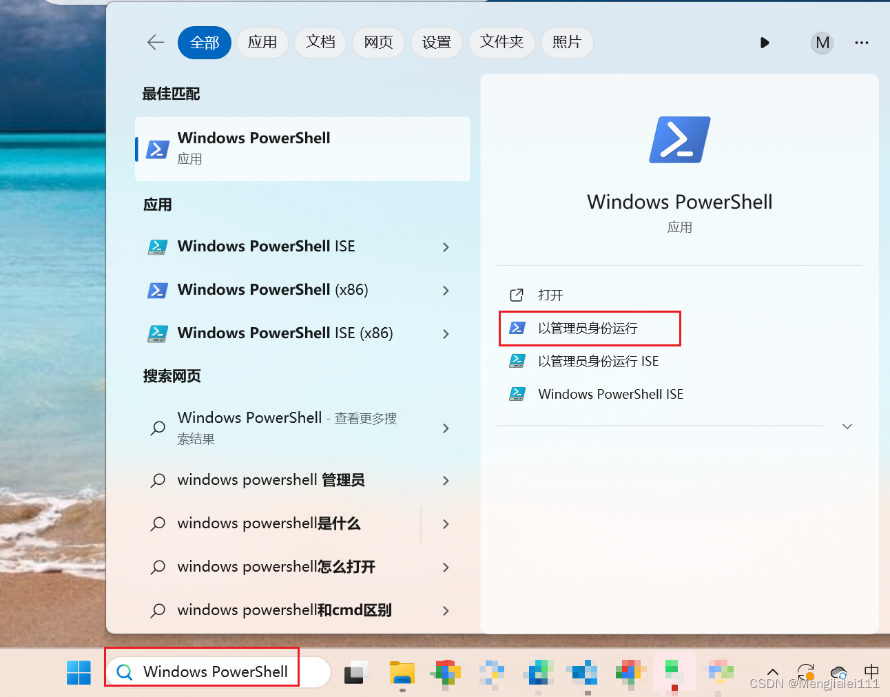Switch to the 文件夹 filter tab

[501, 43]
